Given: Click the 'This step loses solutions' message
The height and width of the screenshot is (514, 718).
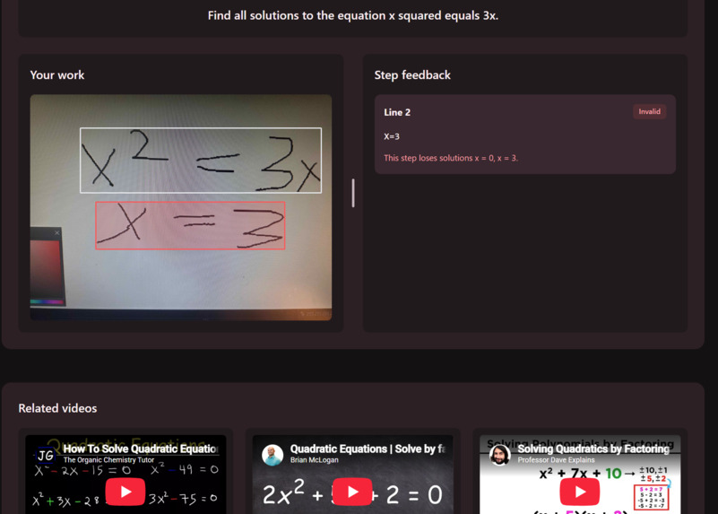Looking at the screenshot, I should pos(451,158).
